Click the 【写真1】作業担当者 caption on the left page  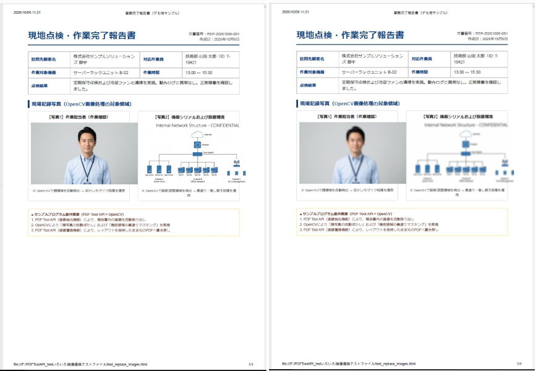tap(79, 117)
